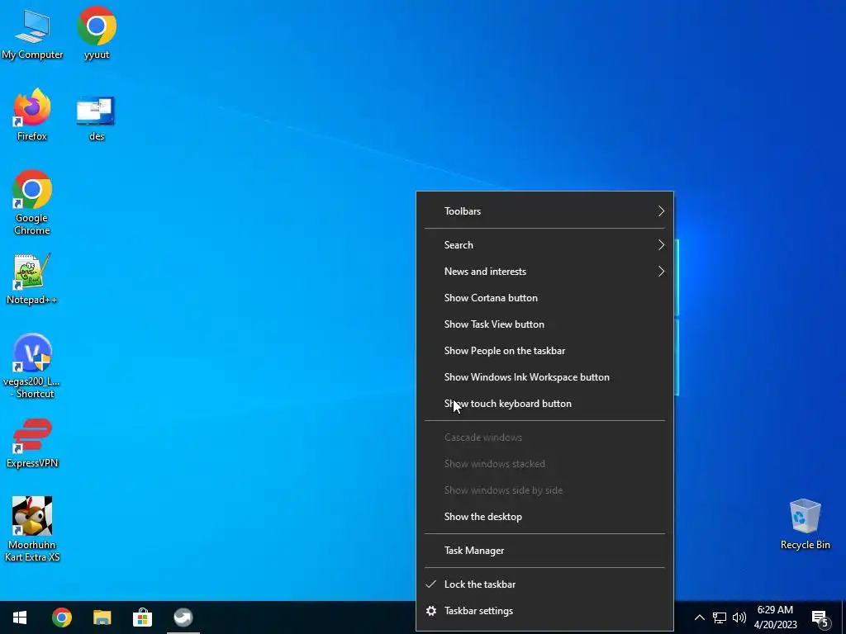
Task: Select the des desktop icon
Action: pos(96,118)
